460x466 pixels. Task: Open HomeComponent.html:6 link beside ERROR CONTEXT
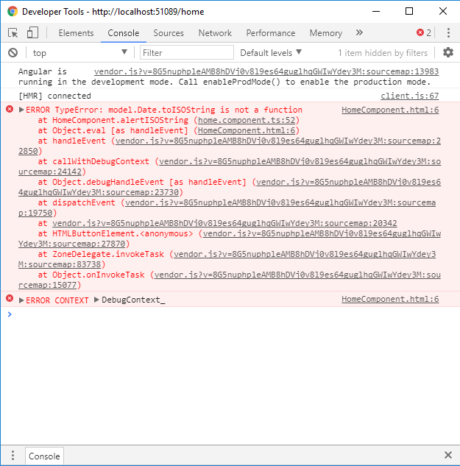[x=390, y=300]
